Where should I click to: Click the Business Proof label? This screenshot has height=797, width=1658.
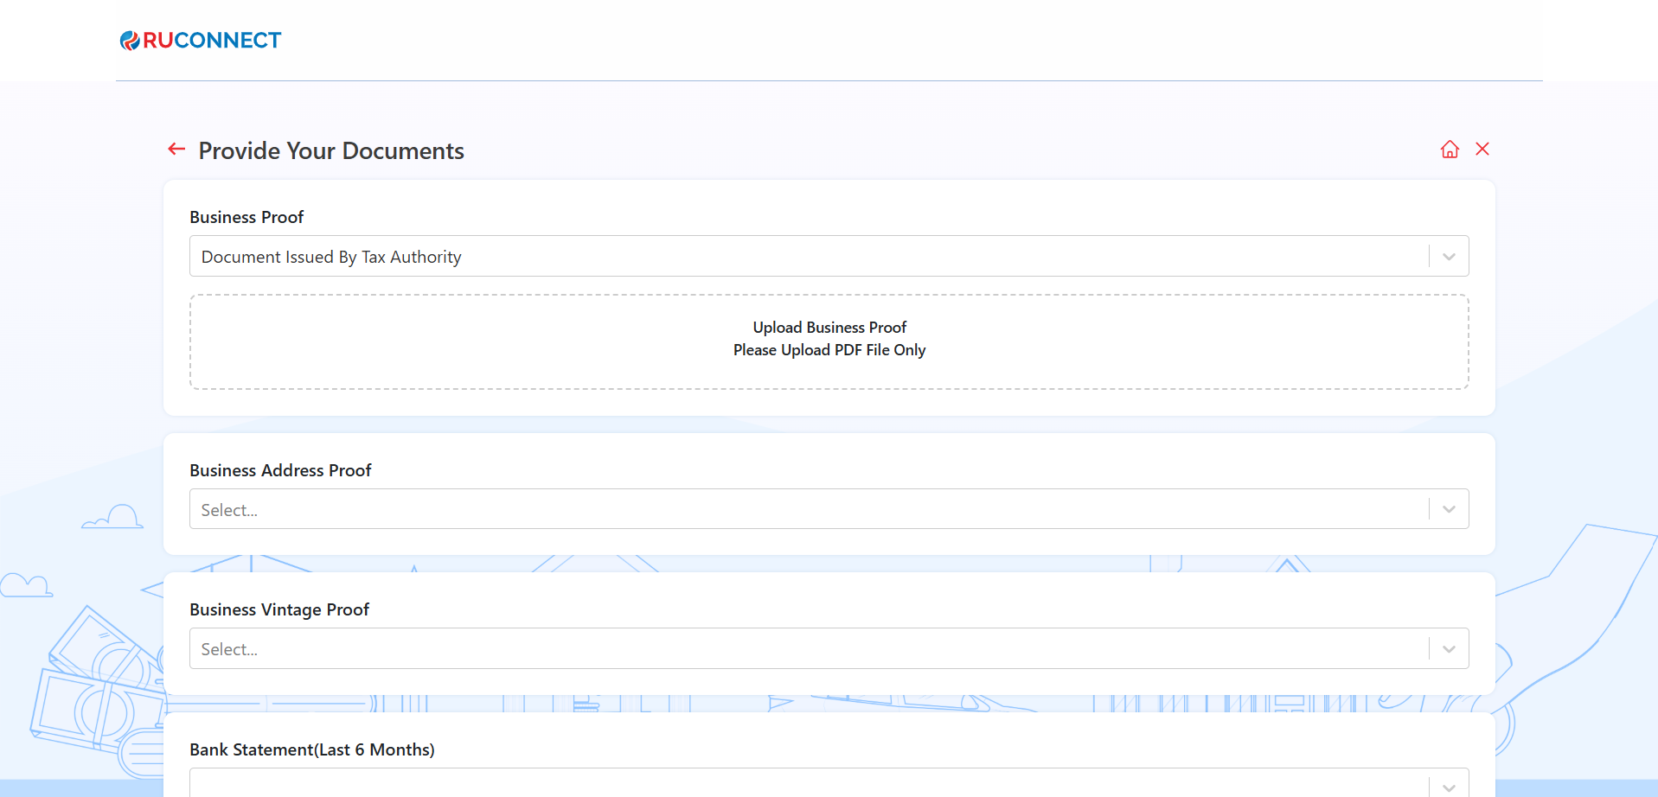tap(246, 217)
